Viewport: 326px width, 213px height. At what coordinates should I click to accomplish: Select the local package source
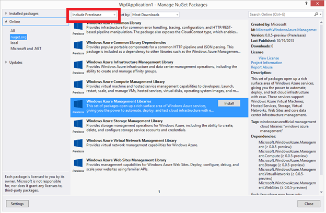tap(14, 43)
